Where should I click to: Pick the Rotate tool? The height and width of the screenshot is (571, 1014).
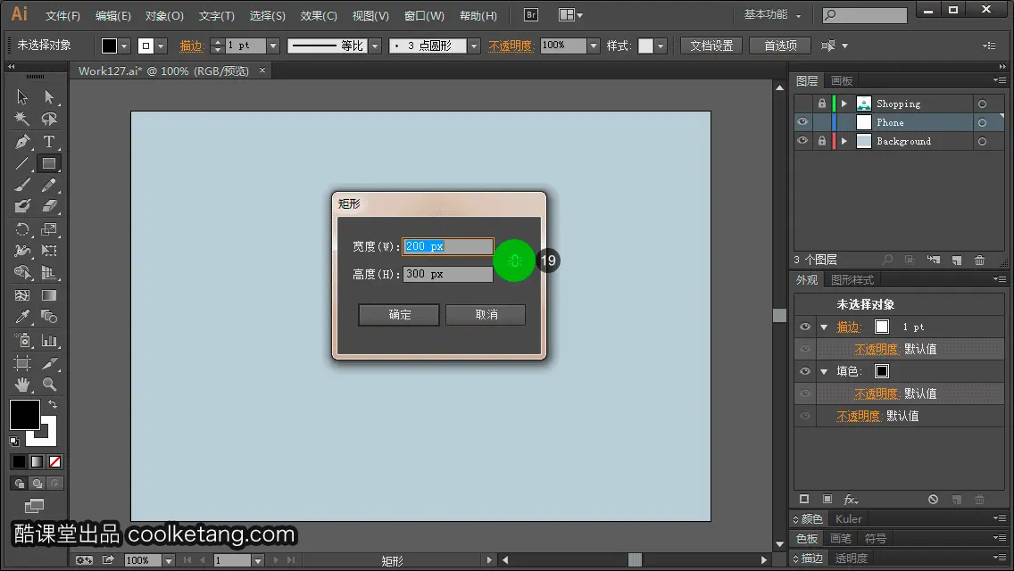pyautogui.click(x=22, y=229)
